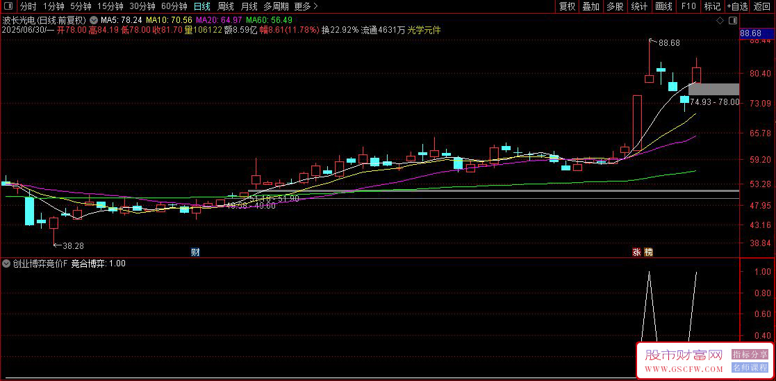
Task: Click the 竞合博弈: 1.00 indicator value
Action: [98, 264]
